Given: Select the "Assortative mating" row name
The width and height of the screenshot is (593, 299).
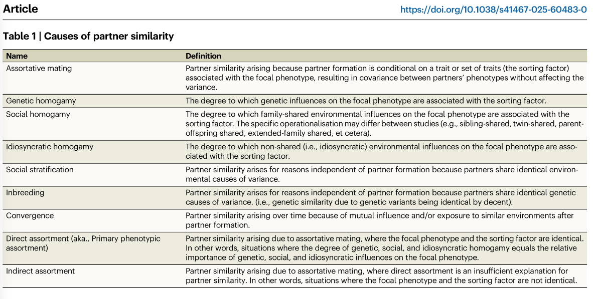Looking at the screenshot, I should coord(39,68).
